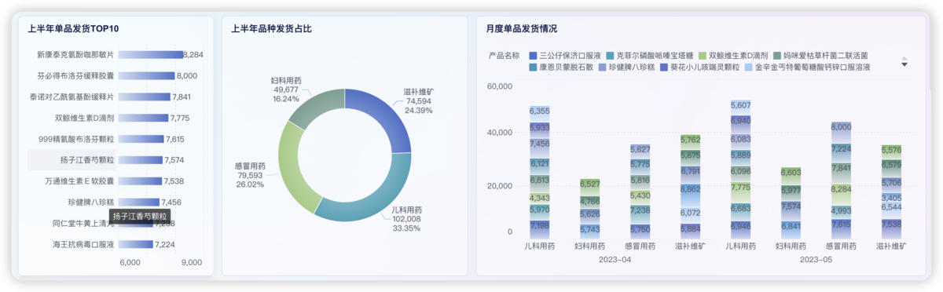
Task: Click the 产品名称 legend title
Action: (x=504, y=56)
